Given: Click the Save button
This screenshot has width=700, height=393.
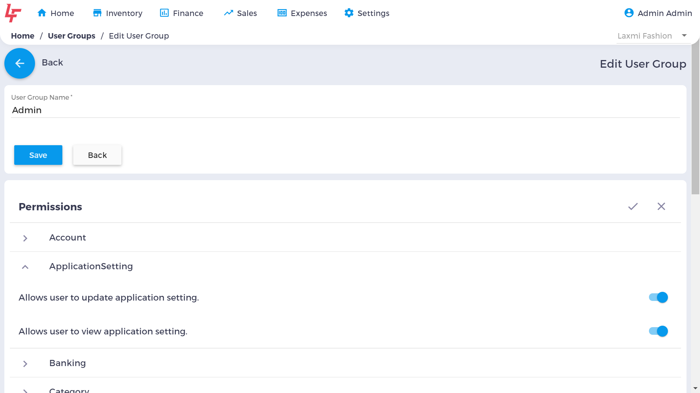Looking at the screenshot, I should point(38,155).
